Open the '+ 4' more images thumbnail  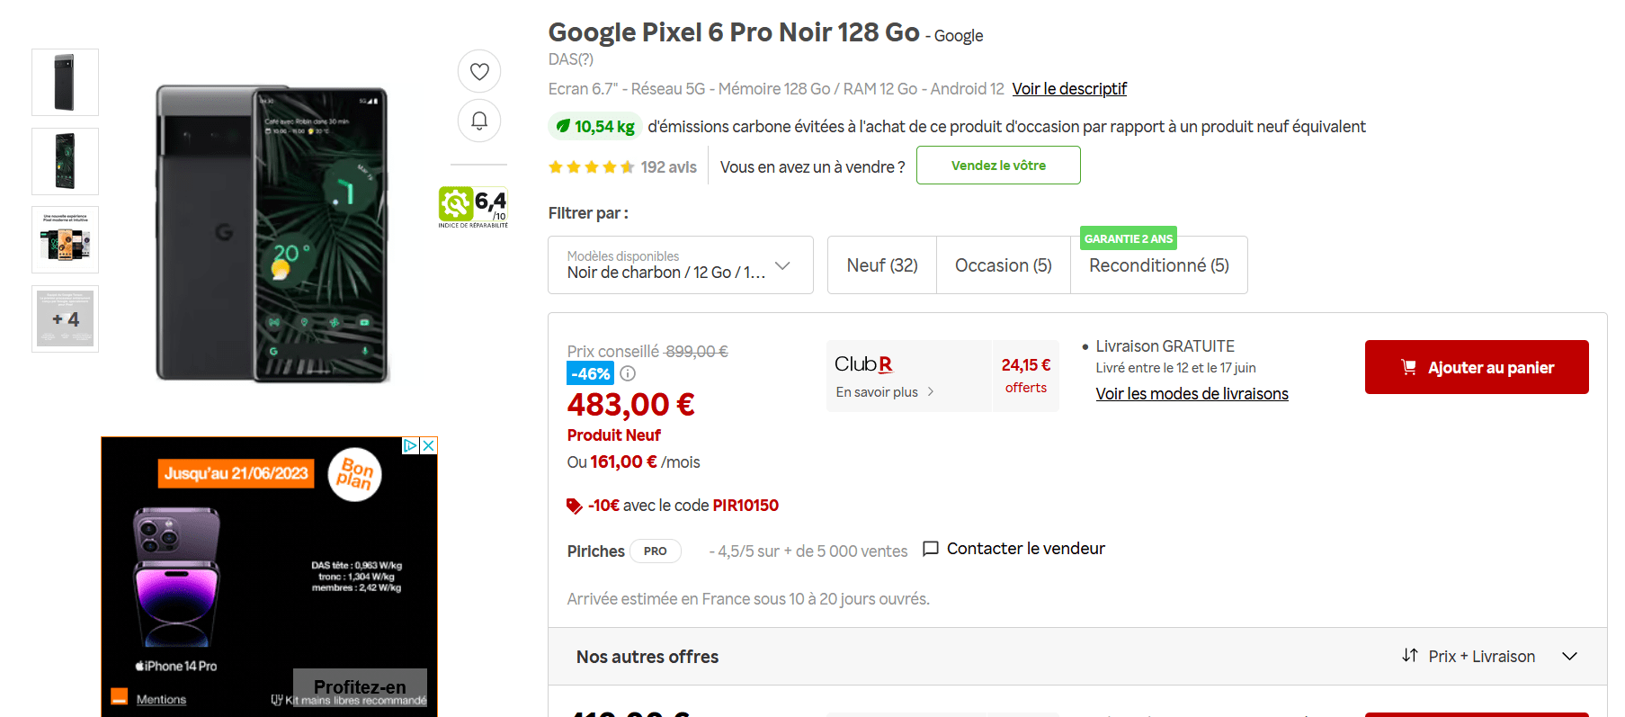[65, 319]
